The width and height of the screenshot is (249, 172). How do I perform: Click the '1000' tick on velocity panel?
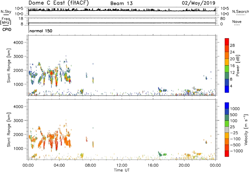[x=18, y=148]
